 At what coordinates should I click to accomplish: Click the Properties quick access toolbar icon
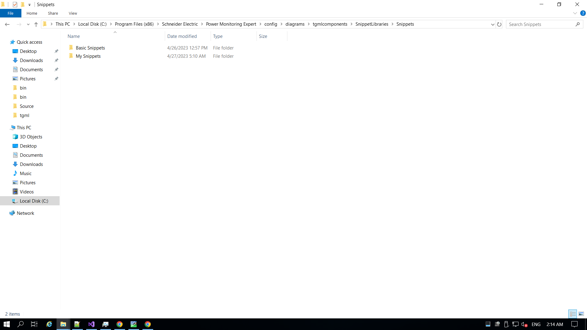tap(15, 5)
